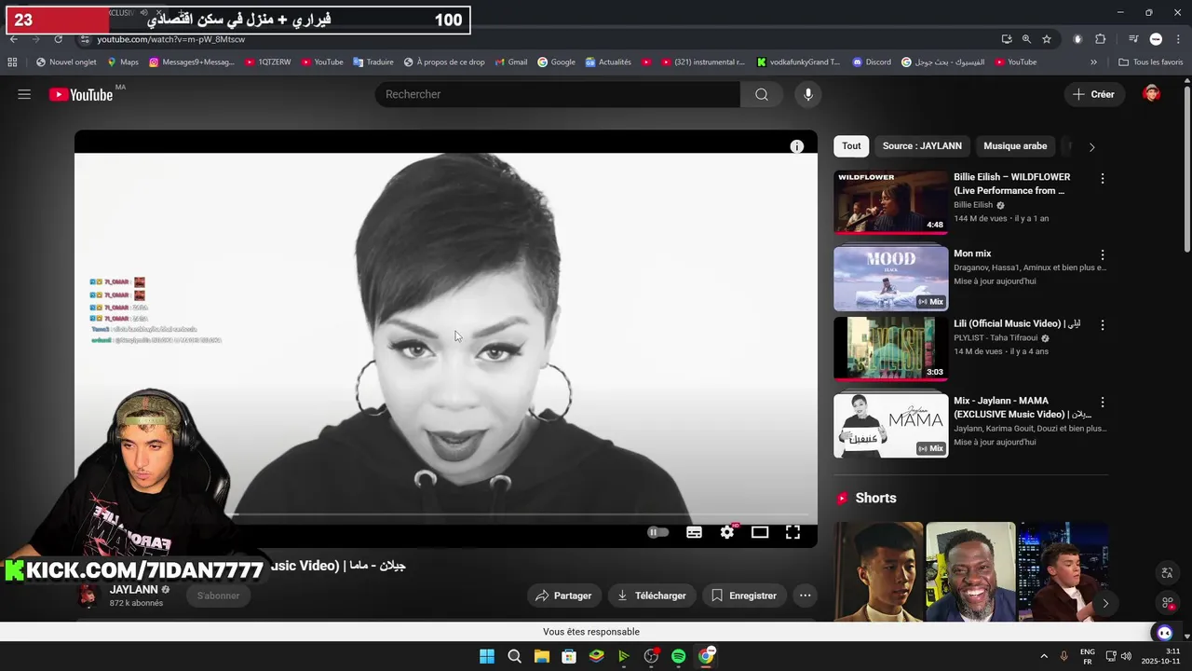
Task: Open options for Billie Eilish WILDFLOWER video
Action: pyautogui.click(x=1103, y=178)
